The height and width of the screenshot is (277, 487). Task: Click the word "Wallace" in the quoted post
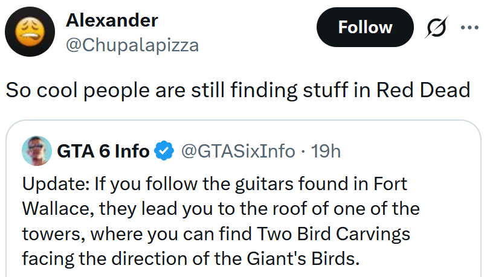[52, 208]
